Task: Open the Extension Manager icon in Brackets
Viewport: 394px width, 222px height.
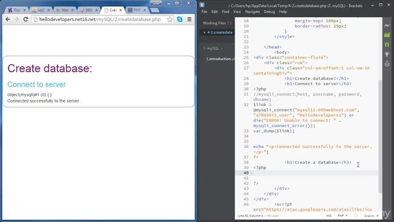Action: (x=387, y=35)
